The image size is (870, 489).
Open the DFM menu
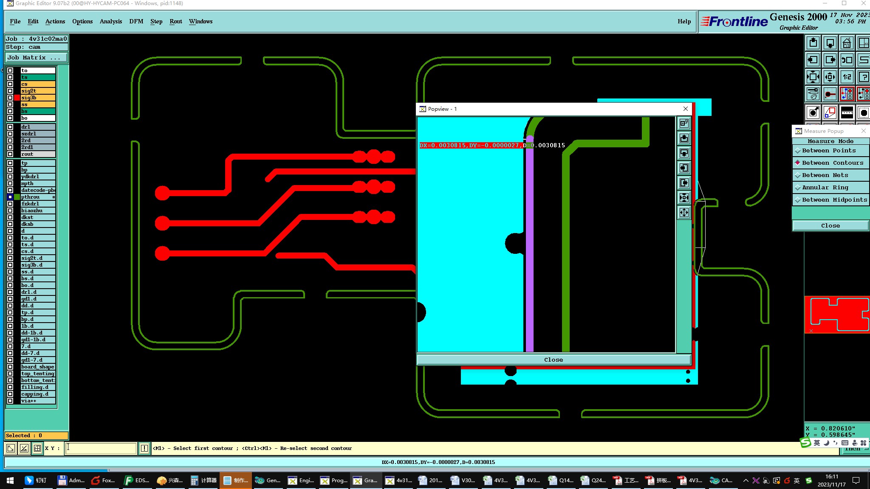(136, 21)
